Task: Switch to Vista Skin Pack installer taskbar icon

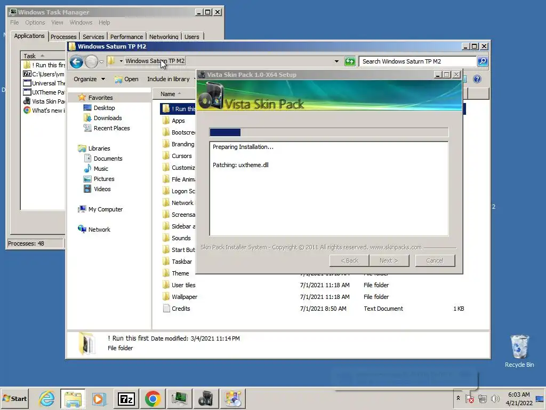Action: (x=206, y=398)
